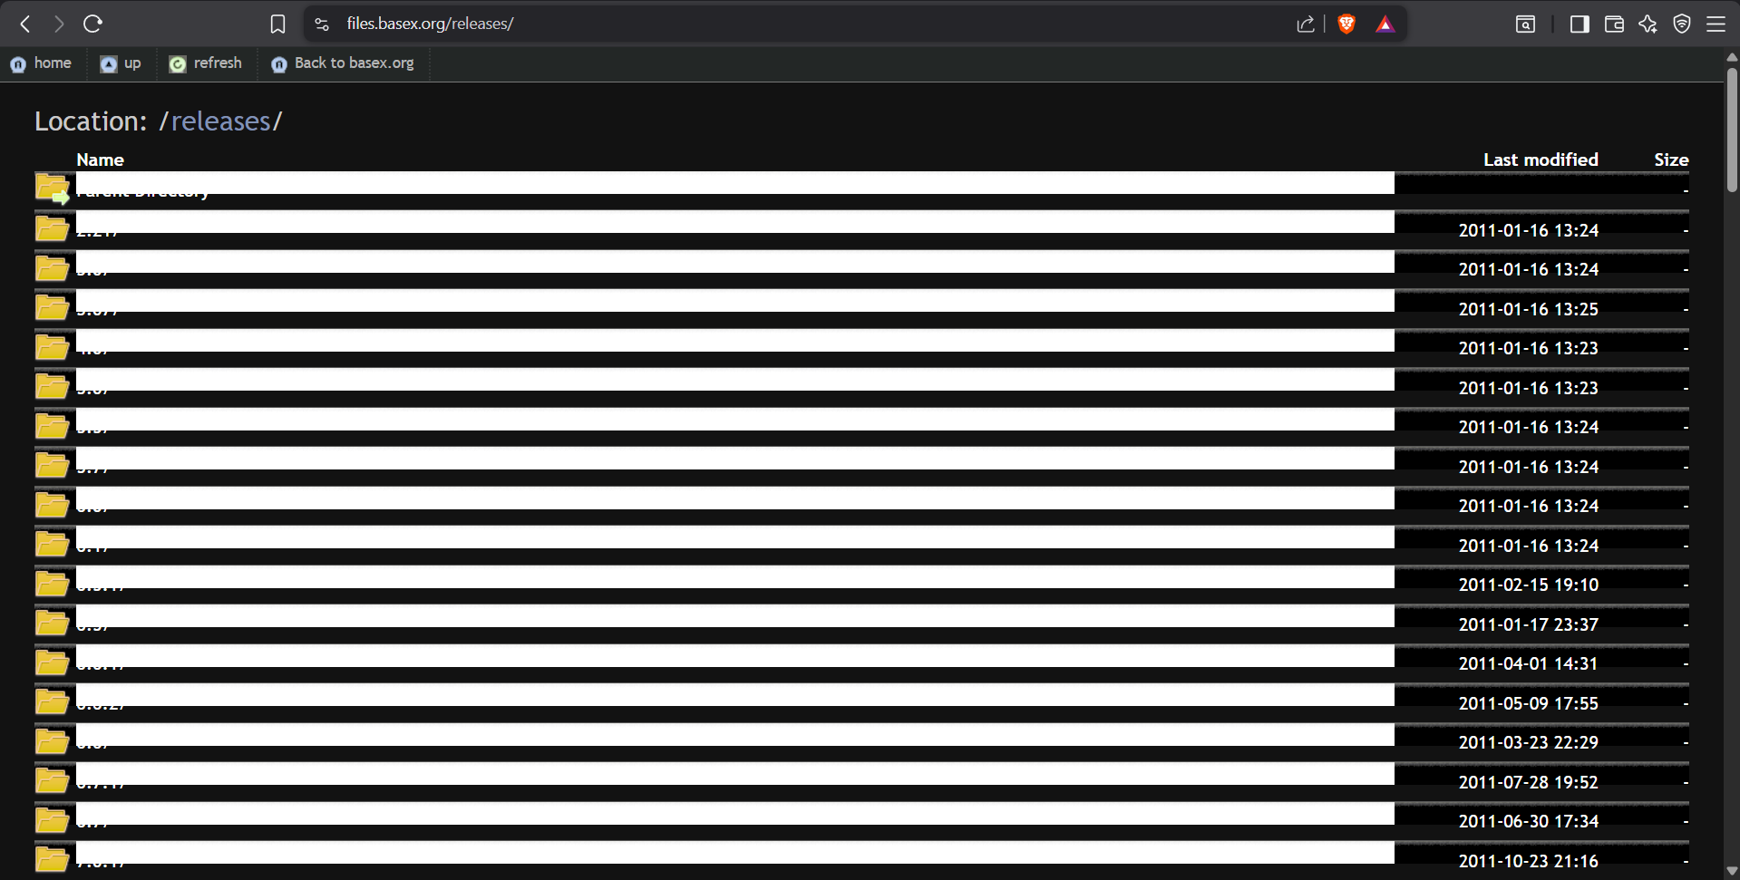Follow the 'Back to basex.org' link

(x=344, y=63)
